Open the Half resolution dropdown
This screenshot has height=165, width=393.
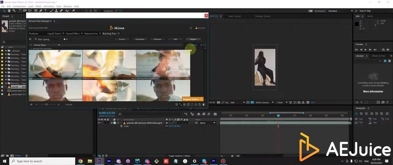238,102
